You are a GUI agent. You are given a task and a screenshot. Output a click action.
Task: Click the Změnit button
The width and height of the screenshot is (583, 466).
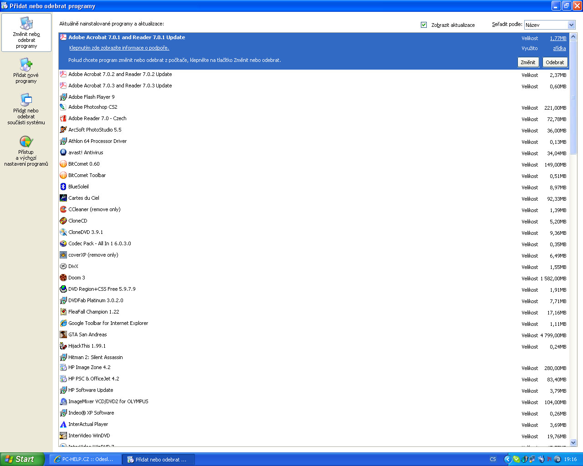[528, 62]
